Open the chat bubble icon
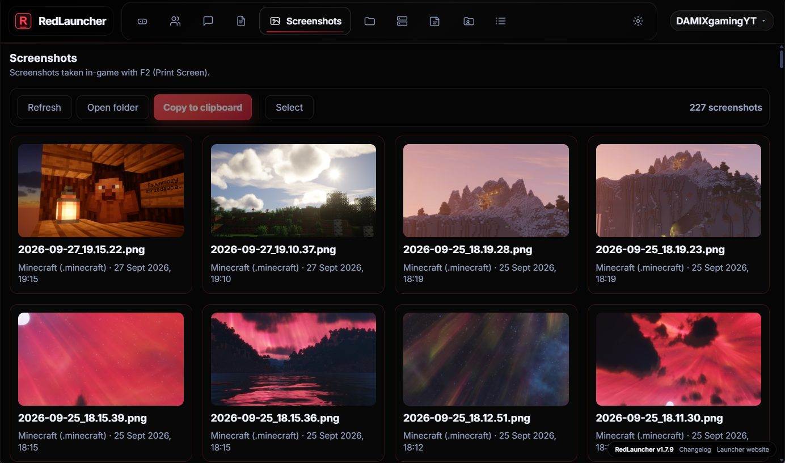The height and width of the screenshot is (463, 785). coord(208,21)
